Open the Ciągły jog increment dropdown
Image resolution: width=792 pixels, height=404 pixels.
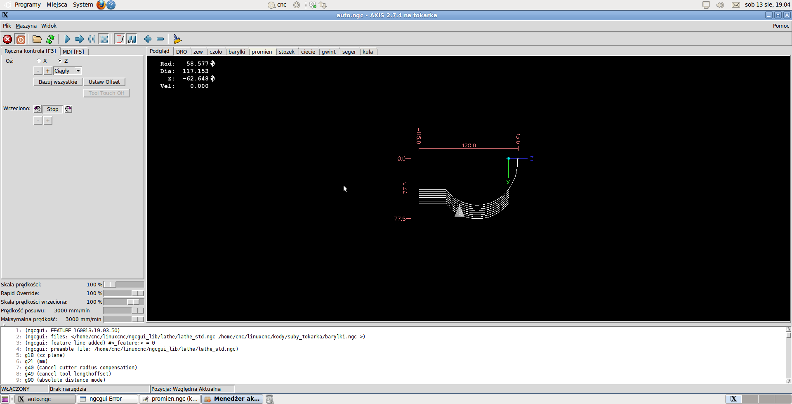[x=68, y=71]
